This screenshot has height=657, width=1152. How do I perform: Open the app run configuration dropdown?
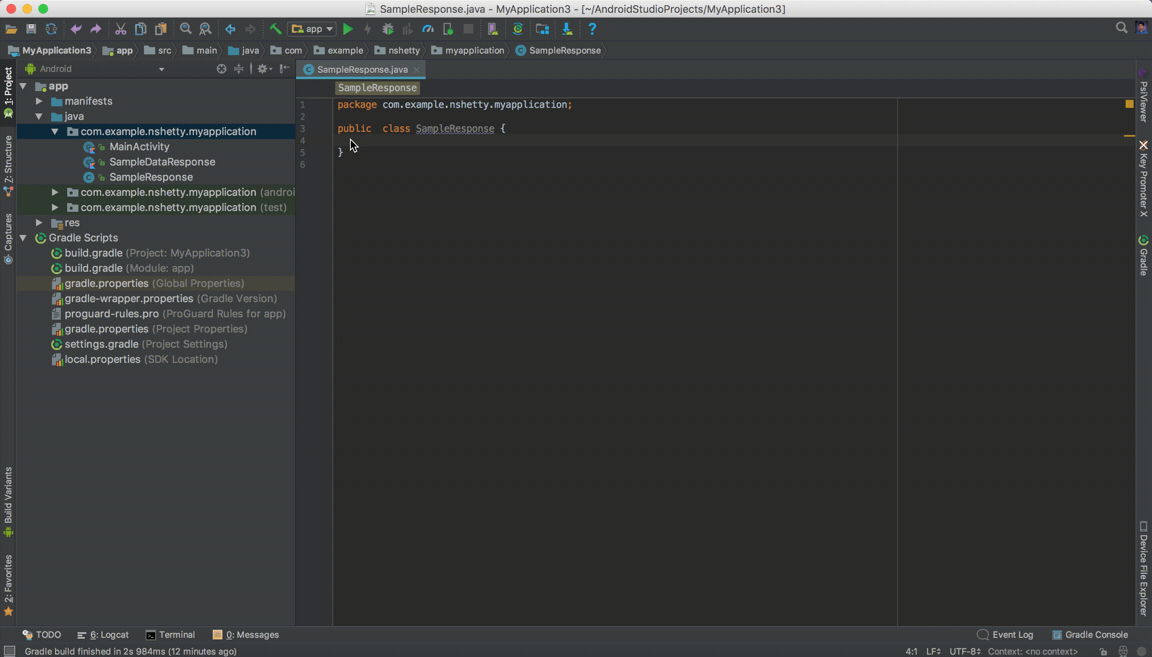(312, 29)
